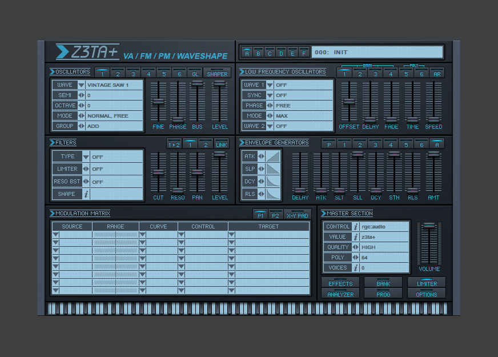Switch to oscillator tab 3
The image size is (498, 357).
(133, 73)
